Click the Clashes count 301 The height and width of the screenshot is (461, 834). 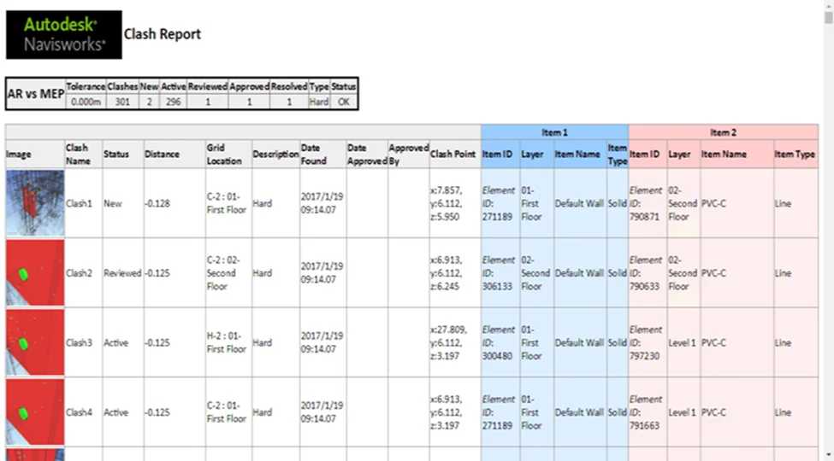(122, 102)
